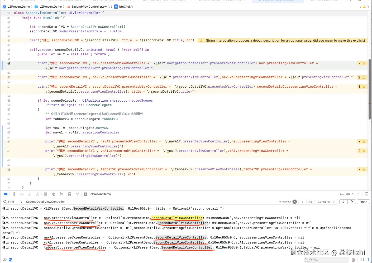The image size is (372, 263).
Task: Click the console search magnifier icon
Action: click(x=5, y=202)
